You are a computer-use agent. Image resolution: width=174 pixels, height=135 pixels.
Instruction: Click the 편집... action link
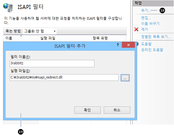tap(146, 18)
